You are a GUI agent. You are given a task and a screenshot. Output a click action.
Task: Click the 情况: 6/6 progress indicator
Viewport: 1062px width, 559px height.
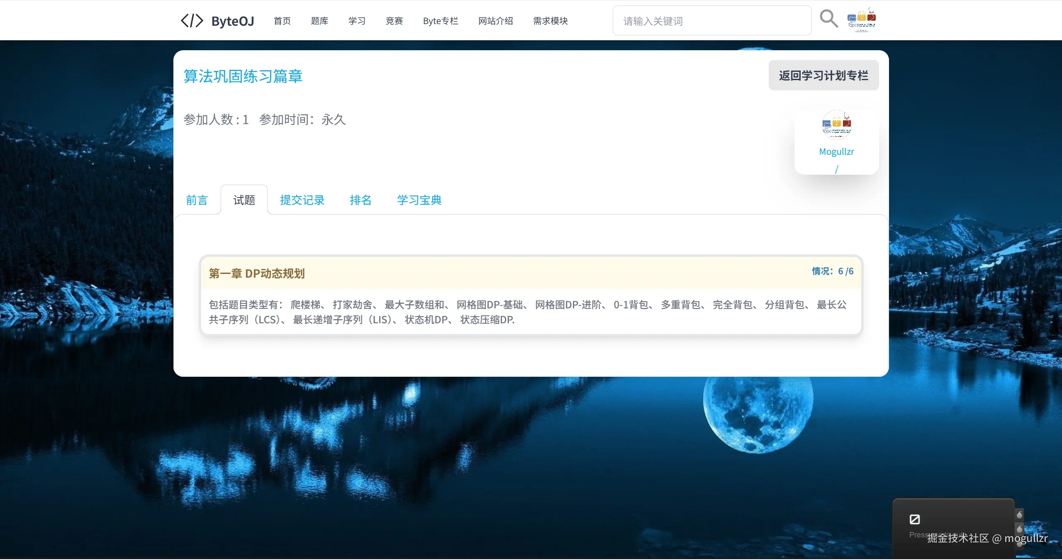pyautogui.click(x=832, y=271)
